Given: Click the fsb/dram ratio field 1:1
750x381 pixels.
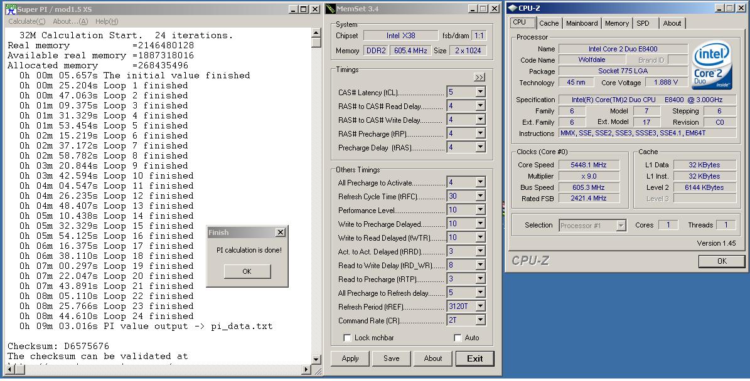Looking at the screenshot, I should point(478,35).
